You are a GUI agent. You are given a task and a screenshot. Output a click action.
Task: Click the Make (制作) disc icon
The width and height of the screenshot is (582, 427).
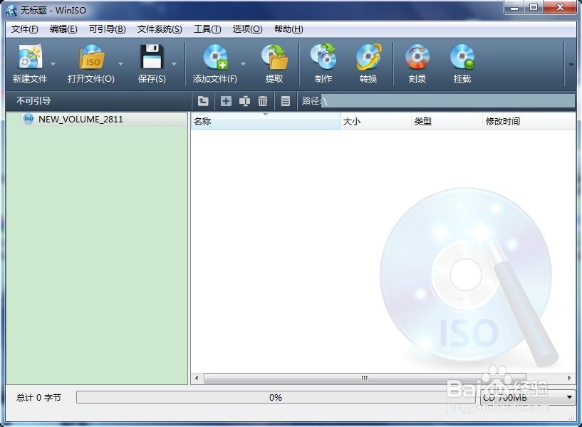click(x=323, y=57)
